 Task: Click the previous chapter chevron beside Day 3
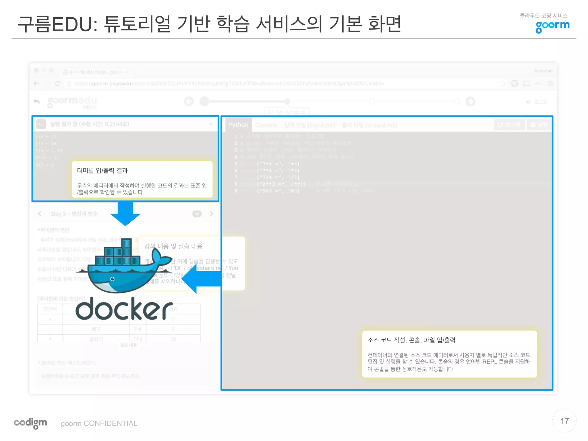[x=40, y=214]
